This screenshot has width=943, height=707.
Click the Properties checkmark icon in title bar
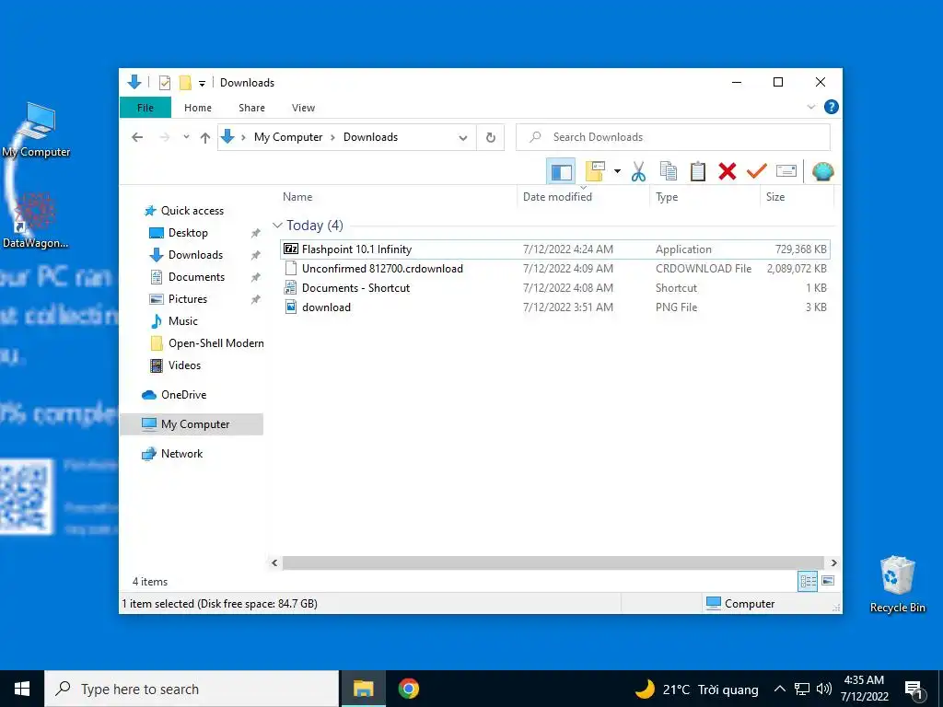click(164, 83)
